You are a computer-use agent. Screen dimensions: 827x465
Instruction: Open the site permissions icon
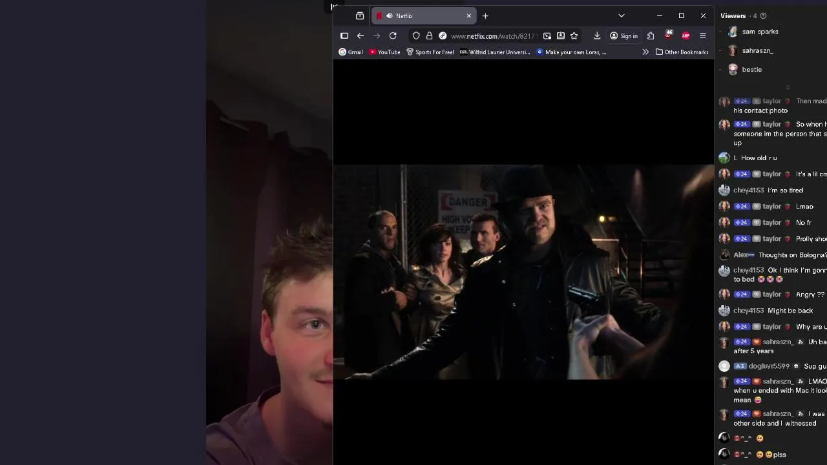point(443,36)
